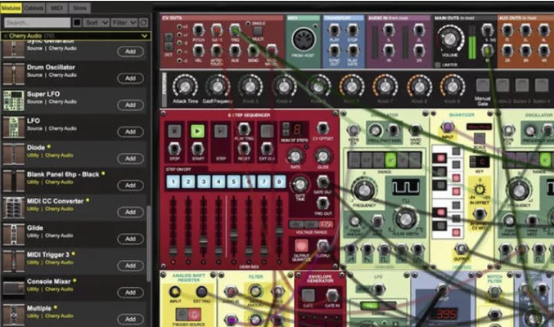
Task: Open the Sort dropdown
Action: click(x=96, y=23)
